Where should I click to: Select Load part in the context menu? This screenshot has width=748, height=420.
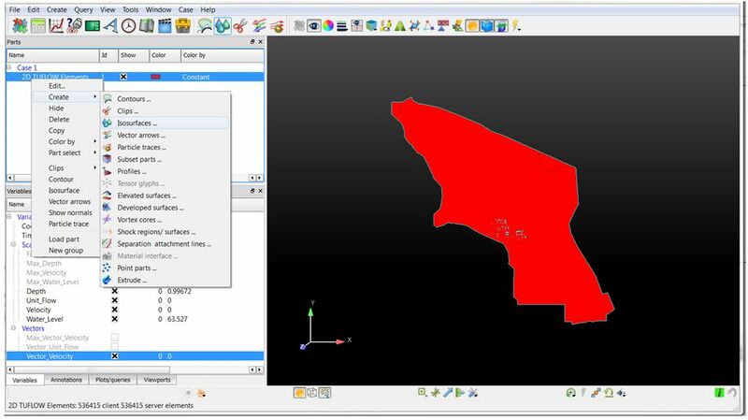coord(64,239)
